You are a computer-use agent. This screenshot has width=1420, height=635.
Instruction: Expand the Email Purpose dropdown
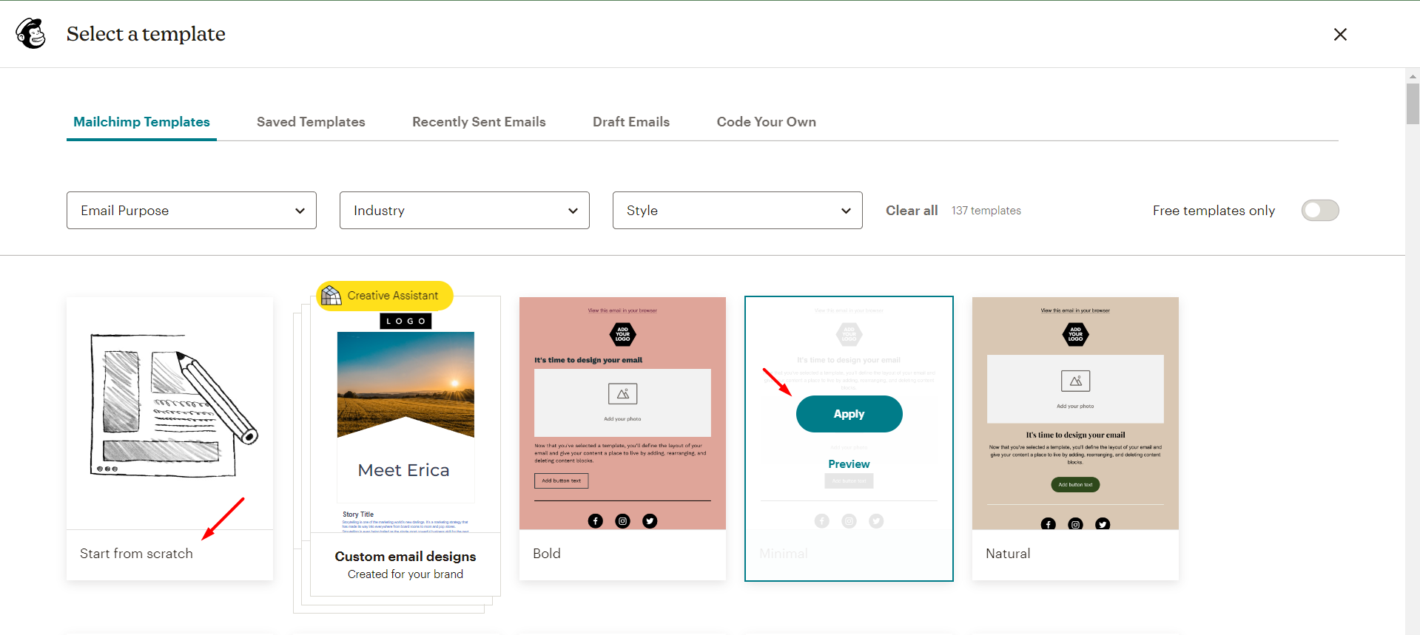pos(192,211)
